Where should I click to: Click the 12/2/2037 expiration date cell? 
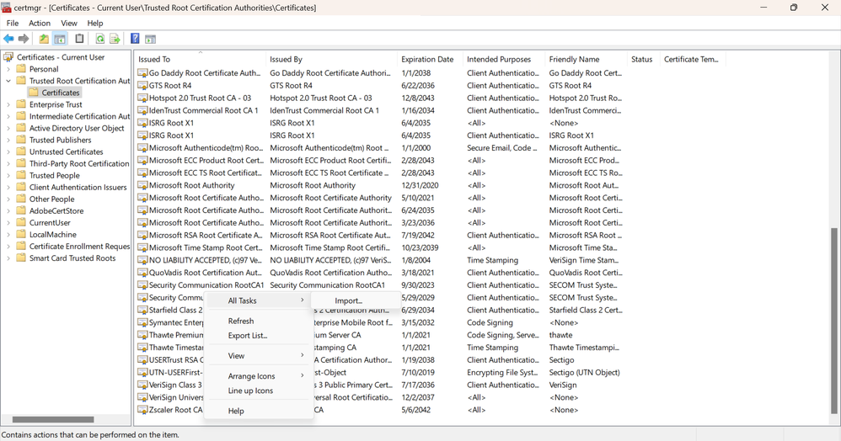coord(417,397)
